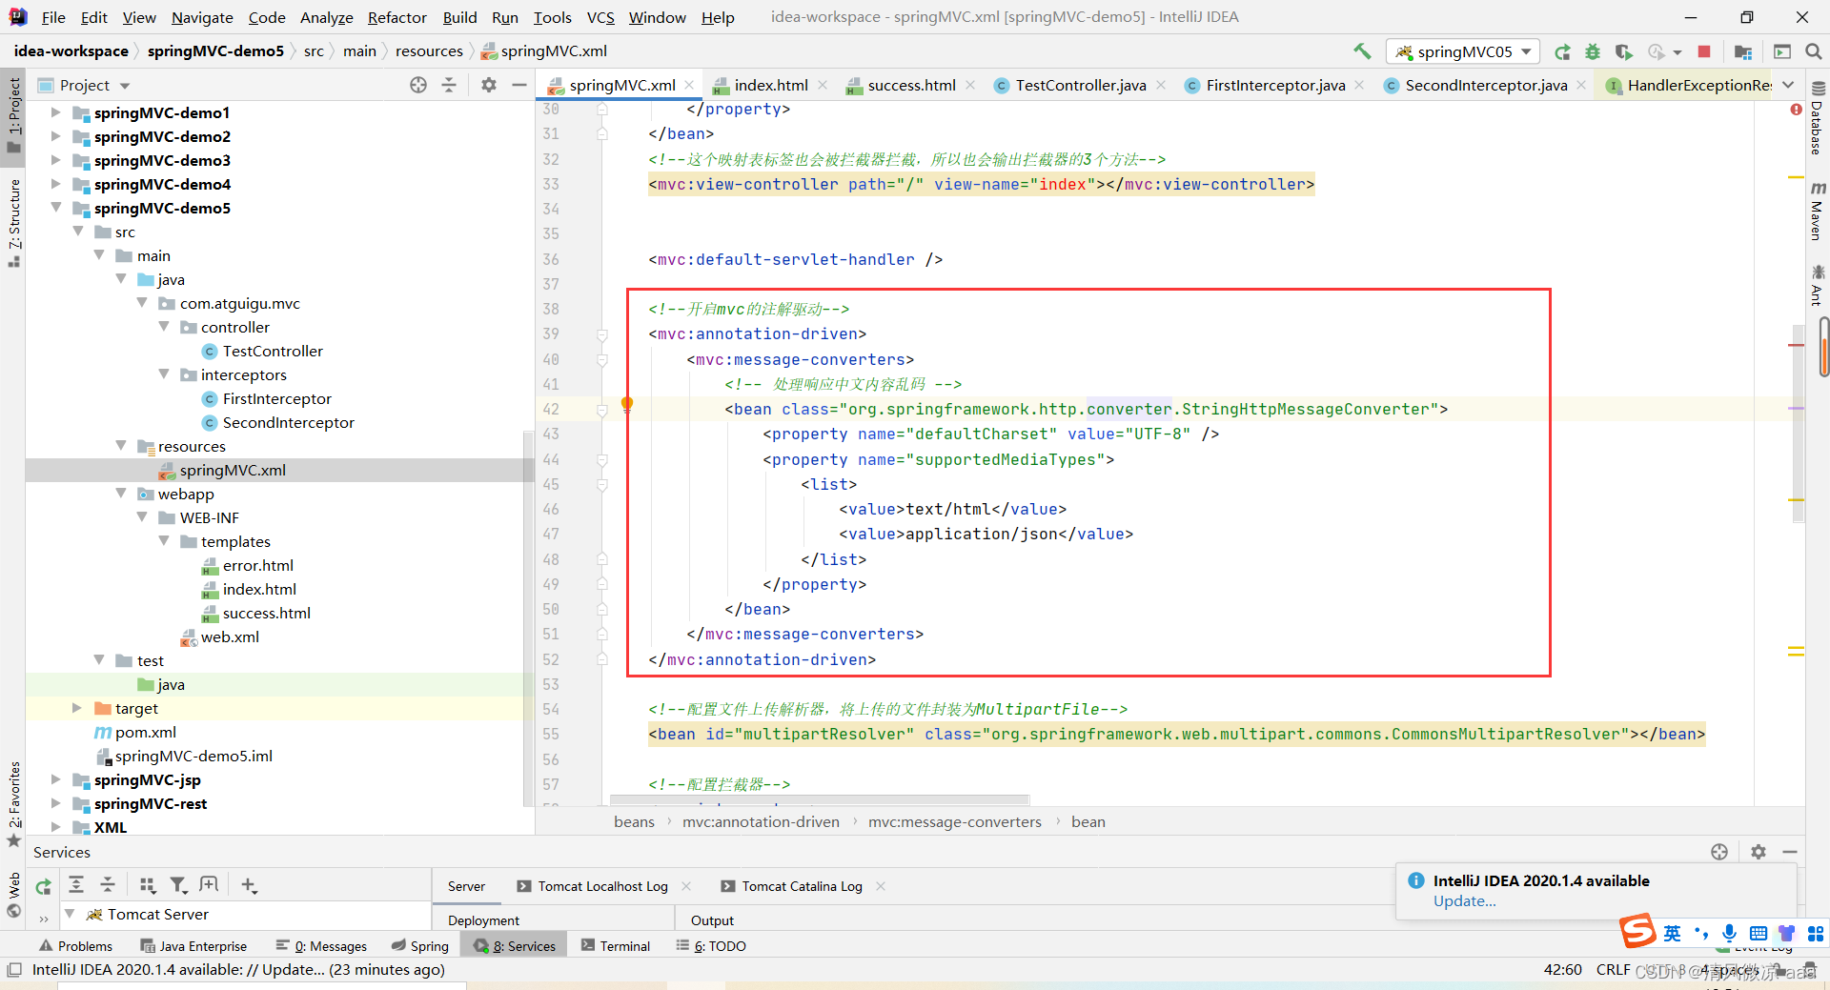Open the Navigate menu
The height and width of the screenshot is (990, 1830).
click(x=202, y=17)
